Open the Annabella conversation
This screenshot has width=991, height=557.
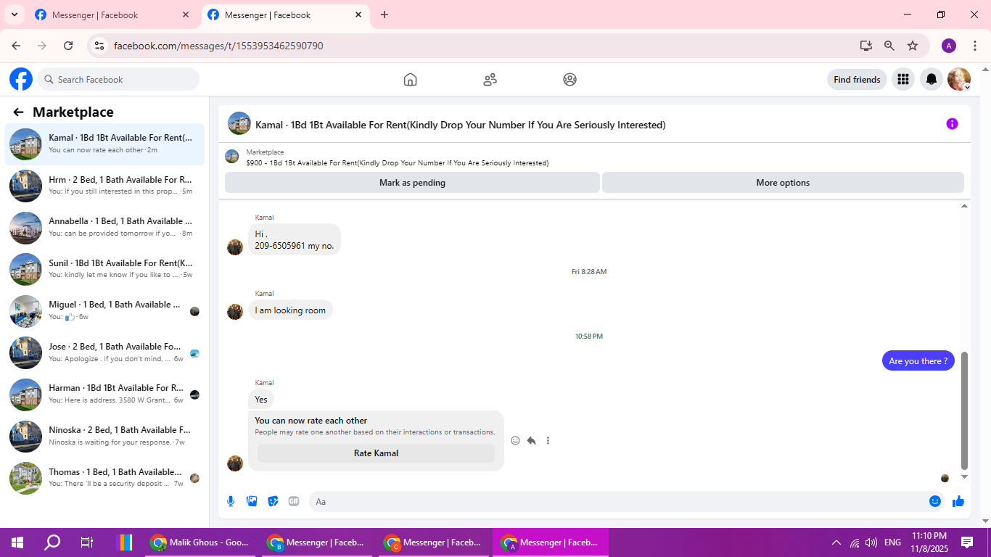(104, 227)
